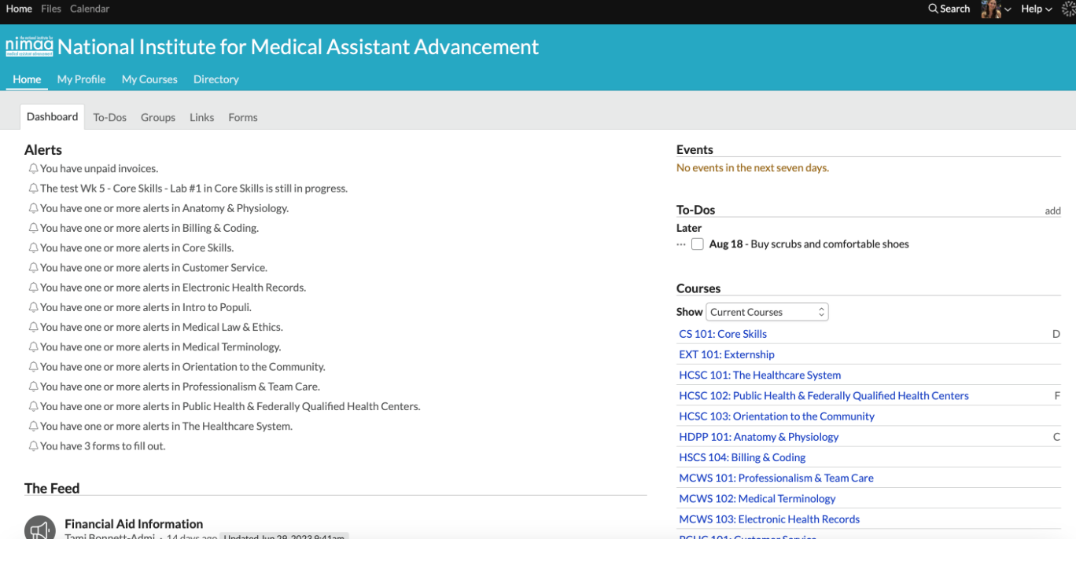Select the Home tab in the blue navigation bar
The image size is (1076, 572).
click(x=27, y=79)
